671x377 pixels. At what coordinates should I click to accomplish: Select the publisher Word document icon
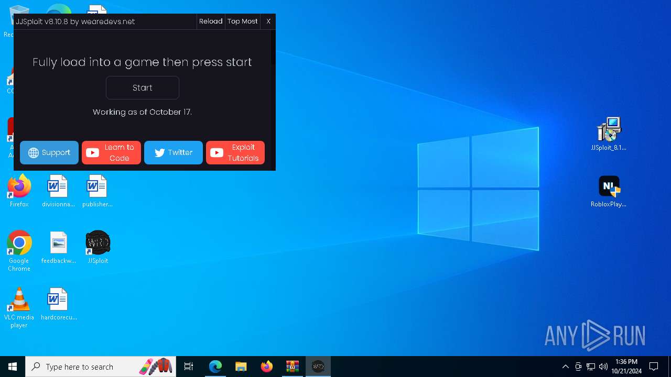[x=98, y=191]
